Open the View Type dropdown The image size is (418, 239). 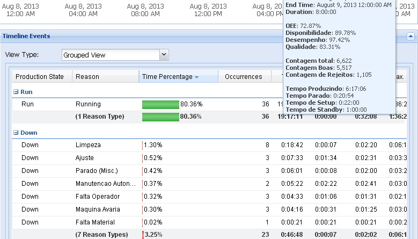pyautogui.click(x=164, y=55)
